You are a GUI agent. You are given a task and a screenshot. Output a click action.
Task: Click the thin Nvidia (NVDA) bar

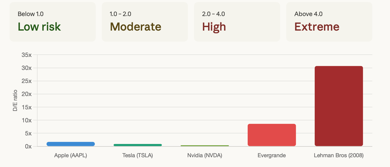click(205, 146)
